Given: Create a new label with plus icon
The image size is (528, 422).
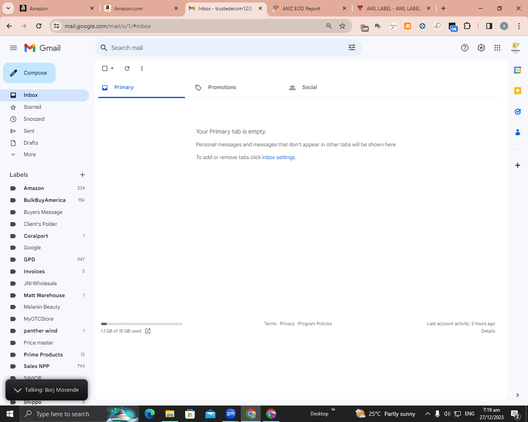Looking at the screenshot, I should click(x=82, y=175).
